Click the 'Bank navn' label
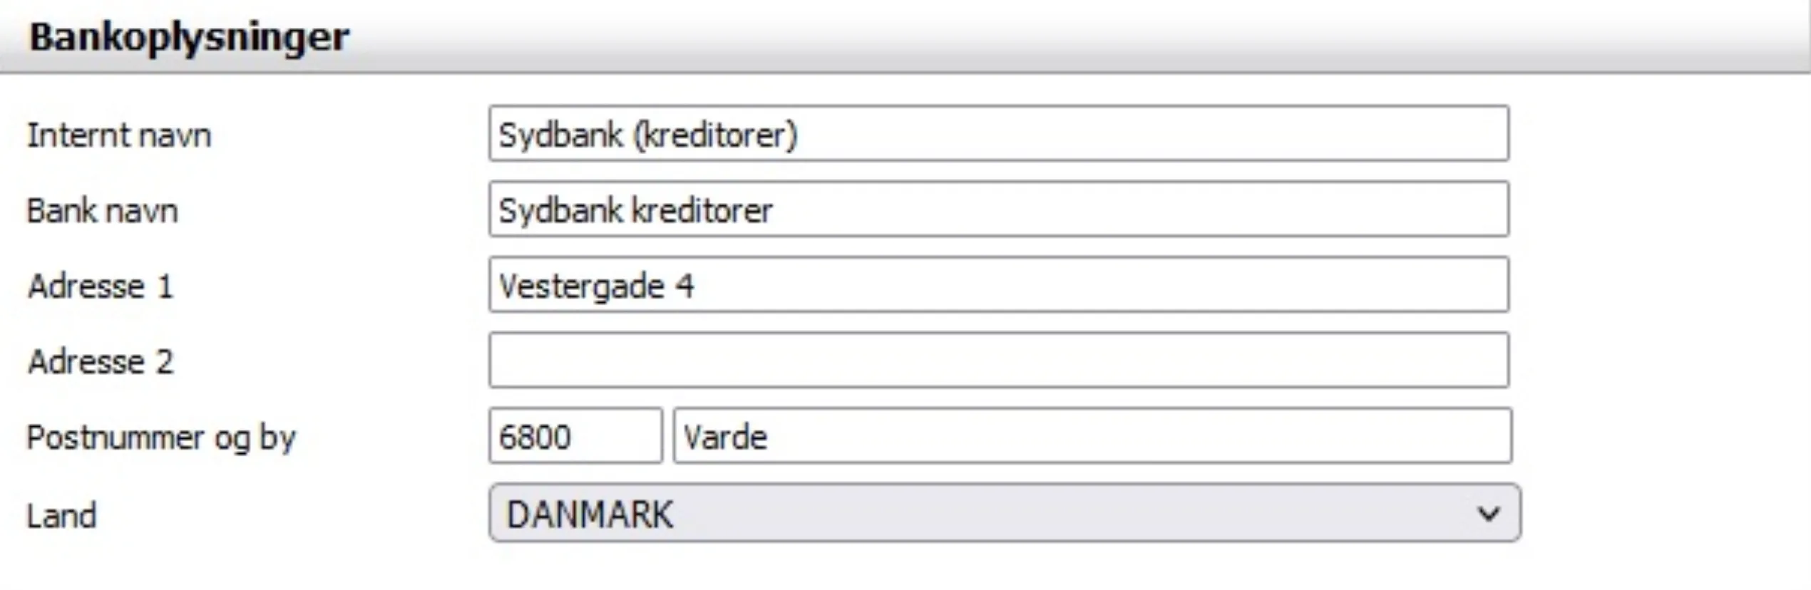Screen dimensions: 1811x590 point(102,211)
